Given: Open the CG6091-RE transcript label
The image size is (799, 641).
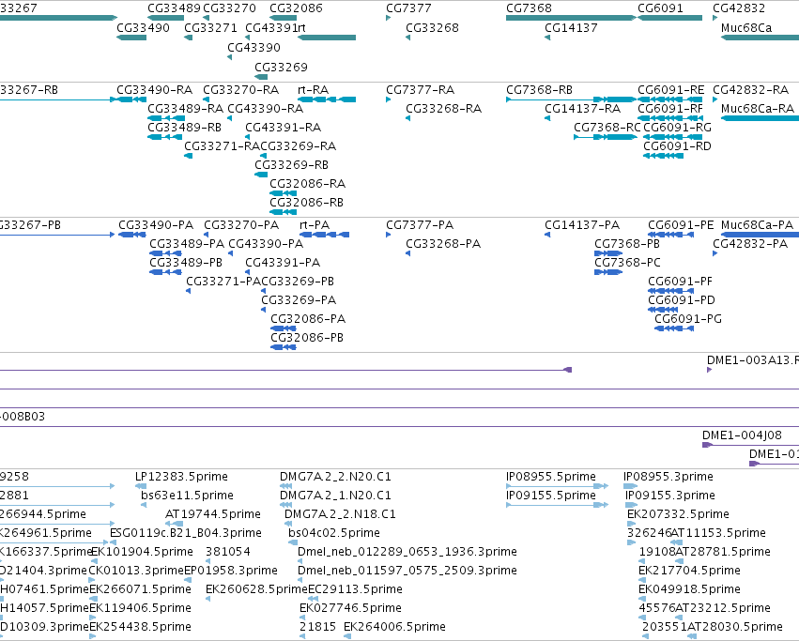Looking at the screenshot, I should coord(670,90).
